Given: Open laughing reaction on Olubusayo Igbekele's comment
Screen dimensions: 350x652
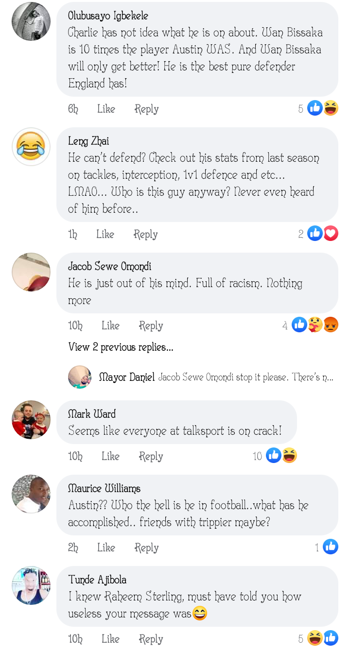Looking at the screenshot, I should pos(331,108).
